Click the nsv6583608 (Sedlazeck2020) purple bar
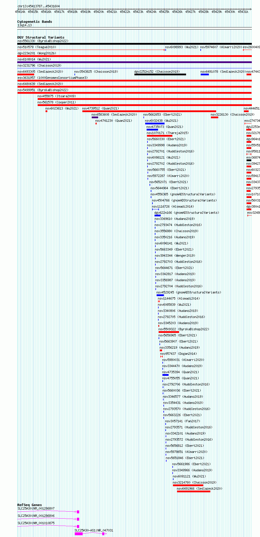Image resolution: width=260 pixels, height=537 pixels. tap(95, 117)
